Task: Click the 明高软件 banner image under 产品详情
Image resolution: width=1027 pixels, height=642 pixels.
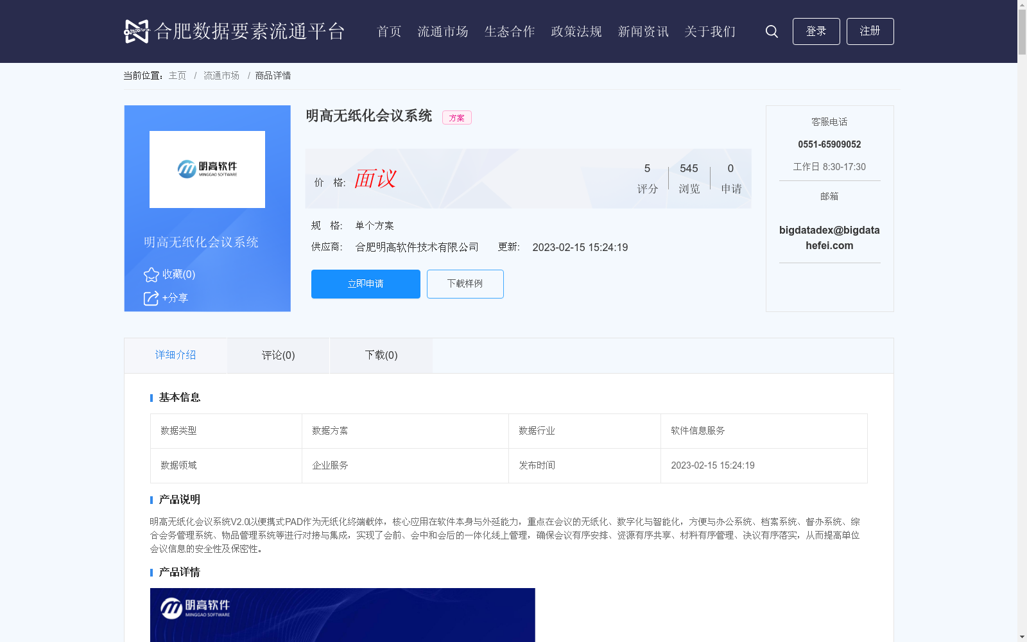Action: coord(342,615)
